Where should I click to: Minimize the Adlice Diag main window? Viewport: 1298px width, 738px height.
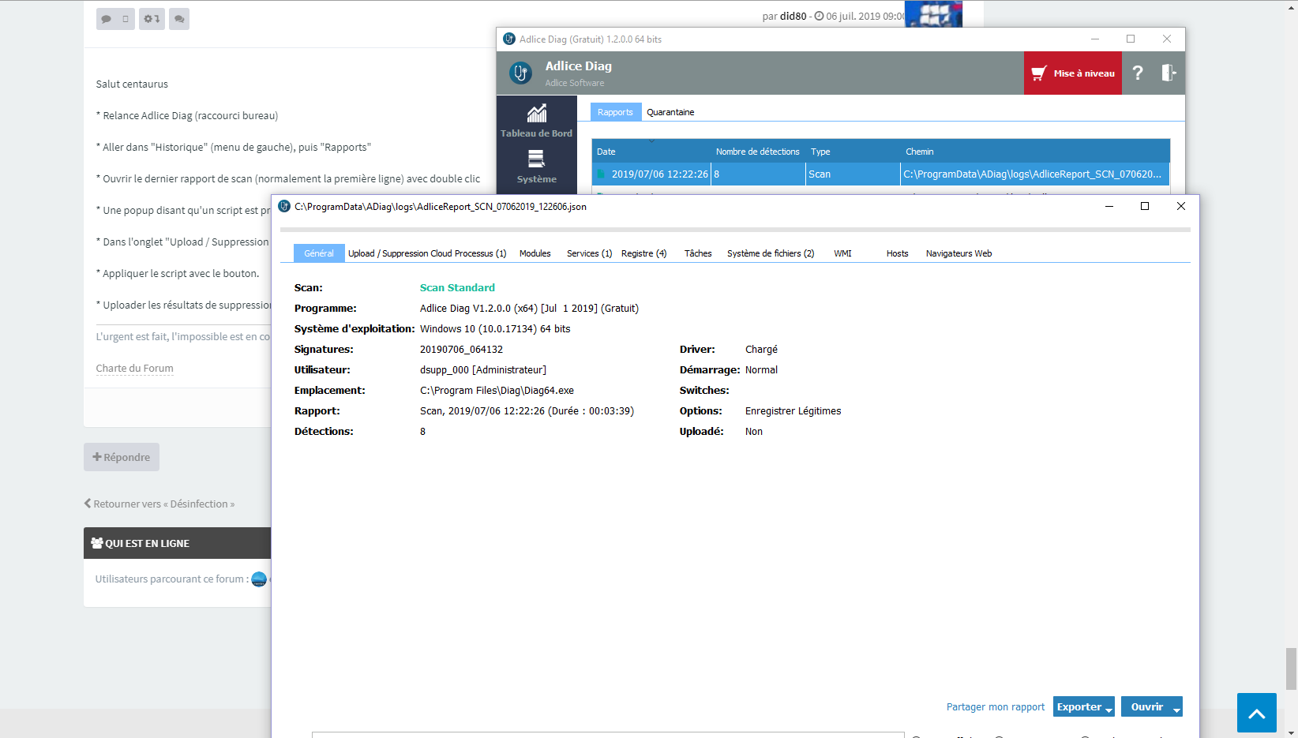coord(1095,39)
